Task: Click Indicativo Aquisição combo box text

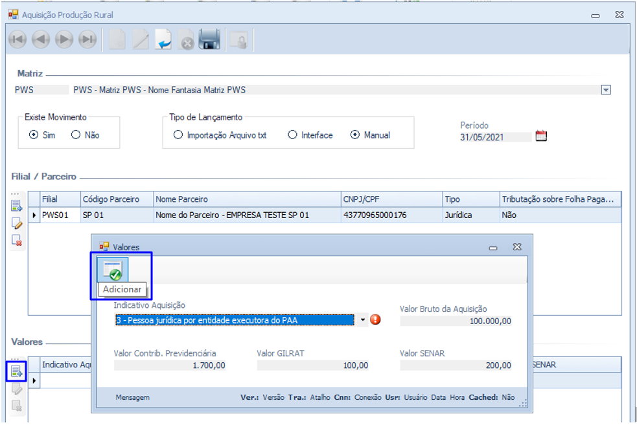Action: coord(235,320)
